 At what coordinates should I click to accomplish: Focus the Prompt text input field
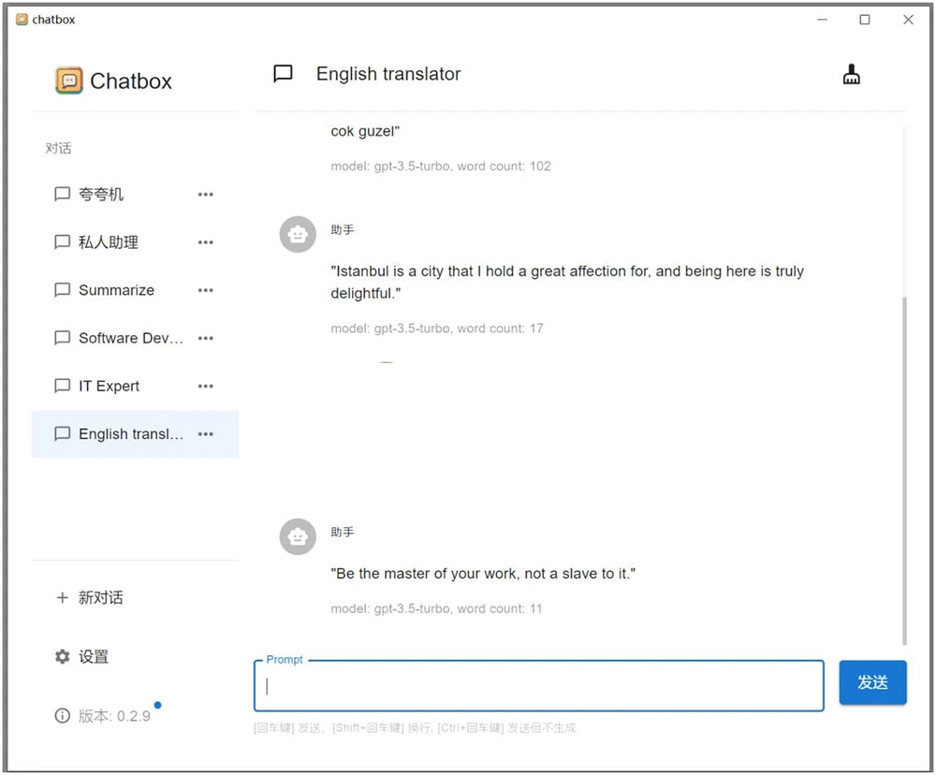click(538, 686)
